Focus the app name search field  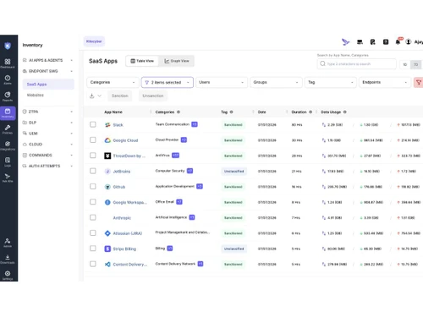pyautogui.click(x=357, y=64)
